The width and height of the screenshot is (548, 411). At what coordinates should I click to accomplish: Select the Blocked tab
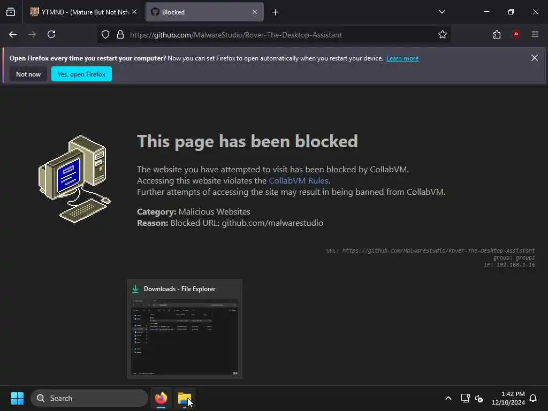pyautogui.click(x=204, y=12)
